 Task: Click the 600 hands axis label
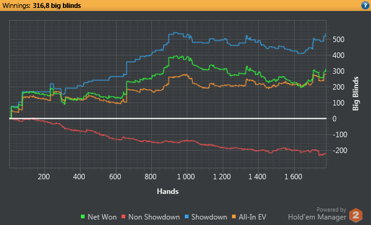115,177
